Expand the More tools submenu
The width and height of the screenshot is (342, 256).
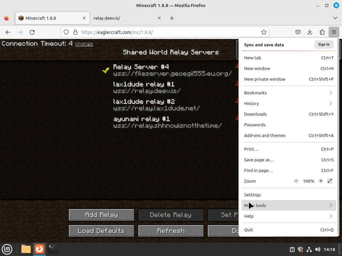289,205
